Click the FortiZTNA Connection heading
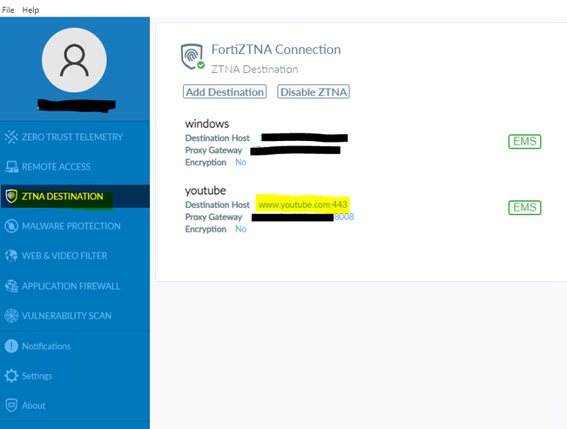 (276, 50)
